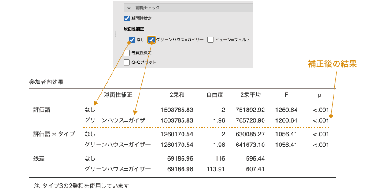Image resolution: width=366 pixels, height=193 pixels.
Task: Click the 自由度 column header
Action: point(215,95)
